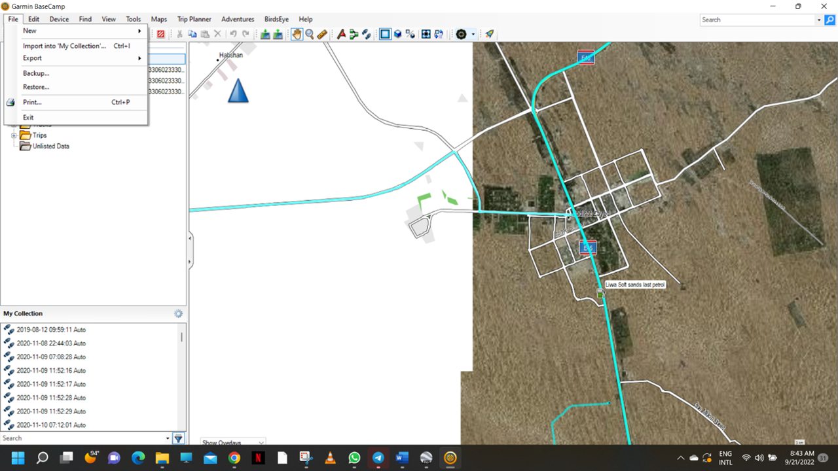The width and height of the screenshot is (838, 471).
Task: Click the 2D and 3D split view icon
Action: click(x=410, y=34)
